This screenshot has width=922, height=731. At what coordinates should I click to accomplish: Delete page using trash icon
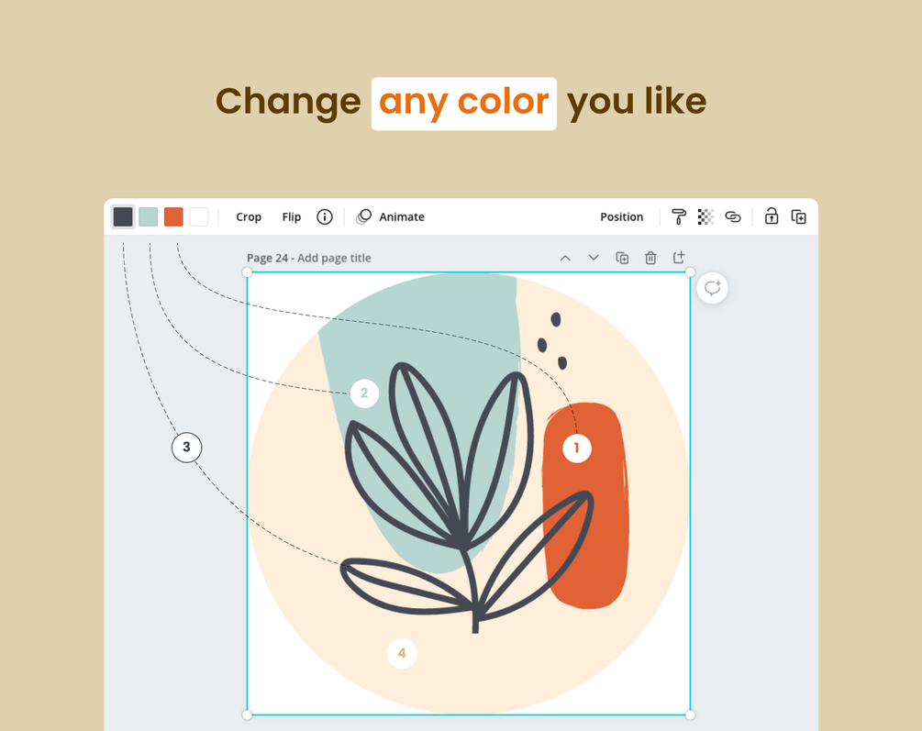pos(650,258)
